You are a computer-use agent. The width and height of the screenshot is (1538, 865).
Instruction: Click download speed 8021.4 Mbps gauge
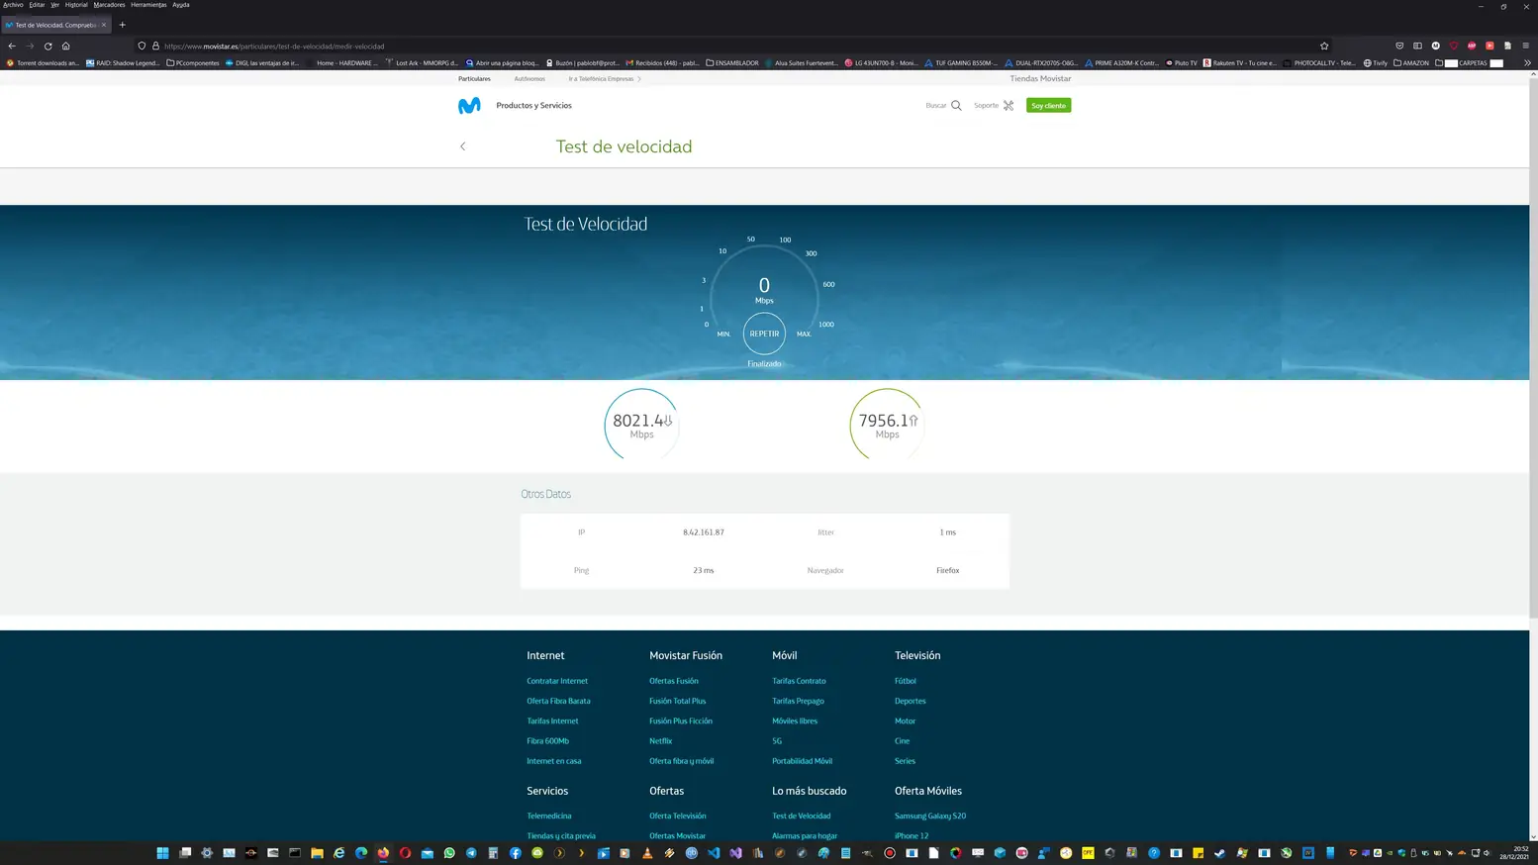(641, 424)
